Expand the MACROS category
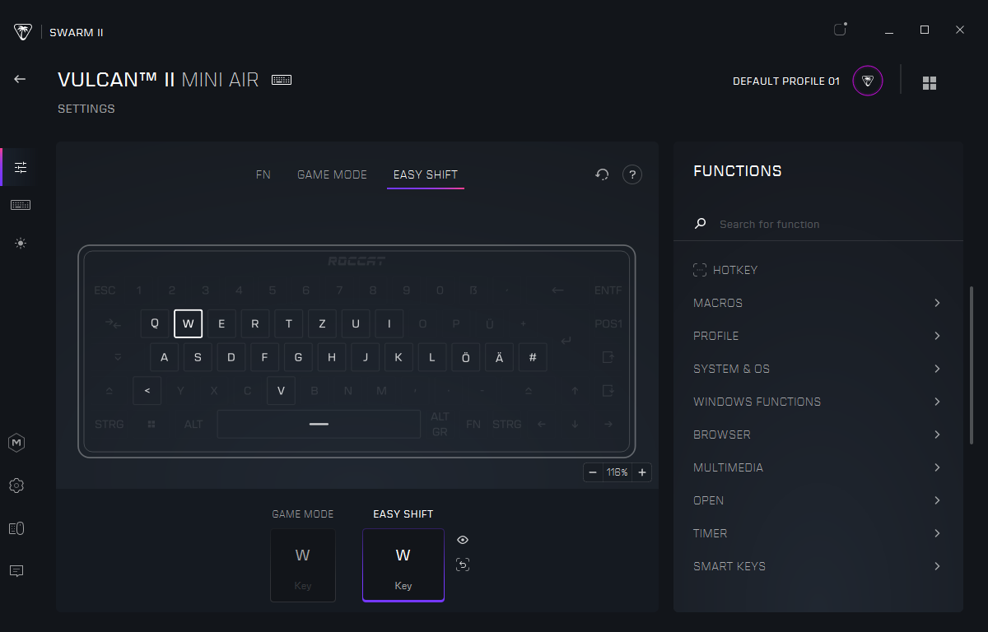Image resolution: width=988 pixels, height=632 pixels. point(818,303)
